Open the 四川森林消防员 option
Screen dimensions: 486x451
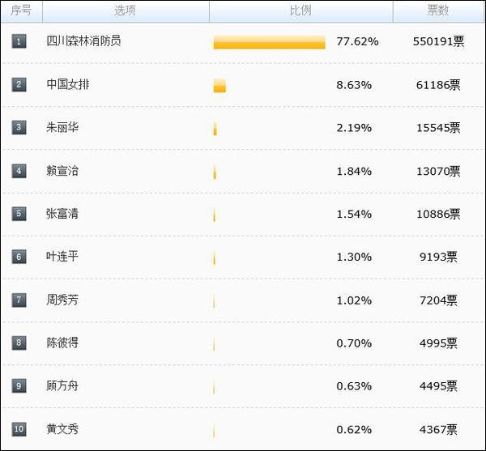pos(83,41)
